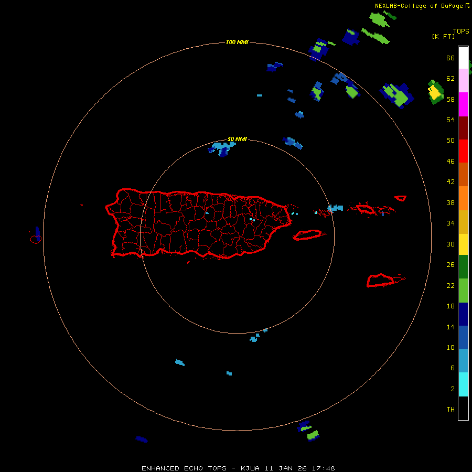
Task: Click the 10 legend value
Action: (x=450, y=347)
